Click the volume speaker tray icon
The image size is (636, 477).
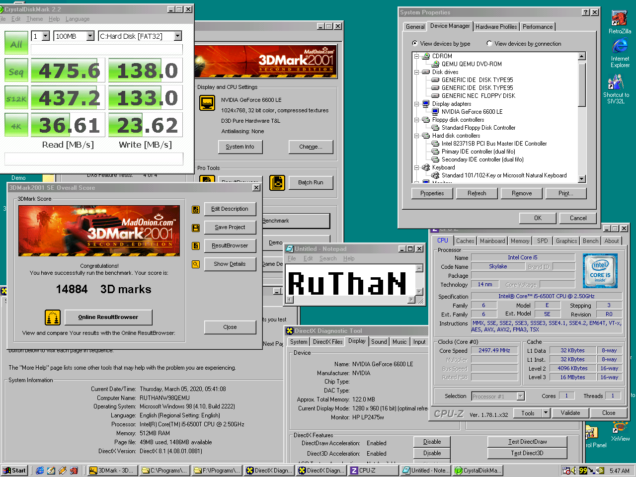[573, 470]
